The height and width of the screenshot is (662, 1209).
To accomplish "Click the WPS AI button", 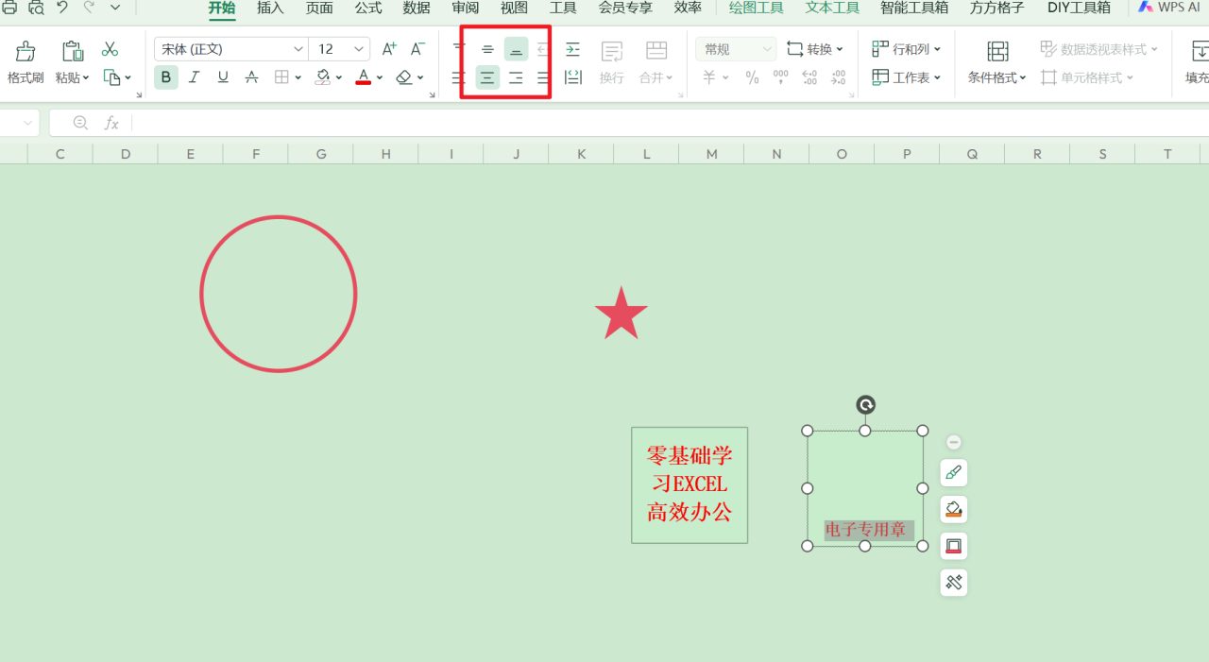I will click(1169, 8).
